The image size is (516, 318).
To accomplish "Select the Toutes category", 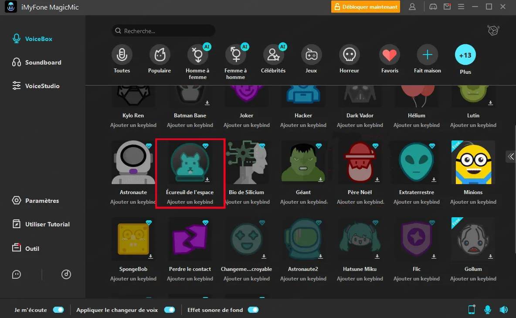I will (122, 59).
